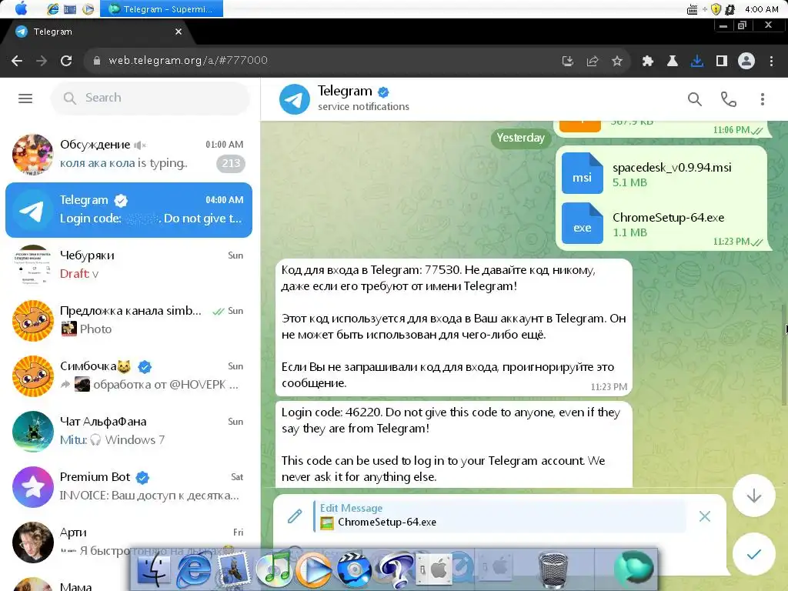Toggle the browser side panel
This screenshot has height=591, width=788.
[722, 61]
